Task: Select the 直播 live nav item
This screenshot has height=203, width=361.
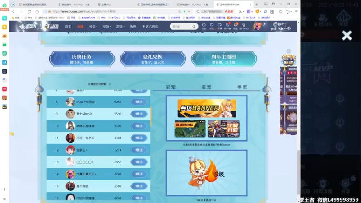Action: [80, 27]
